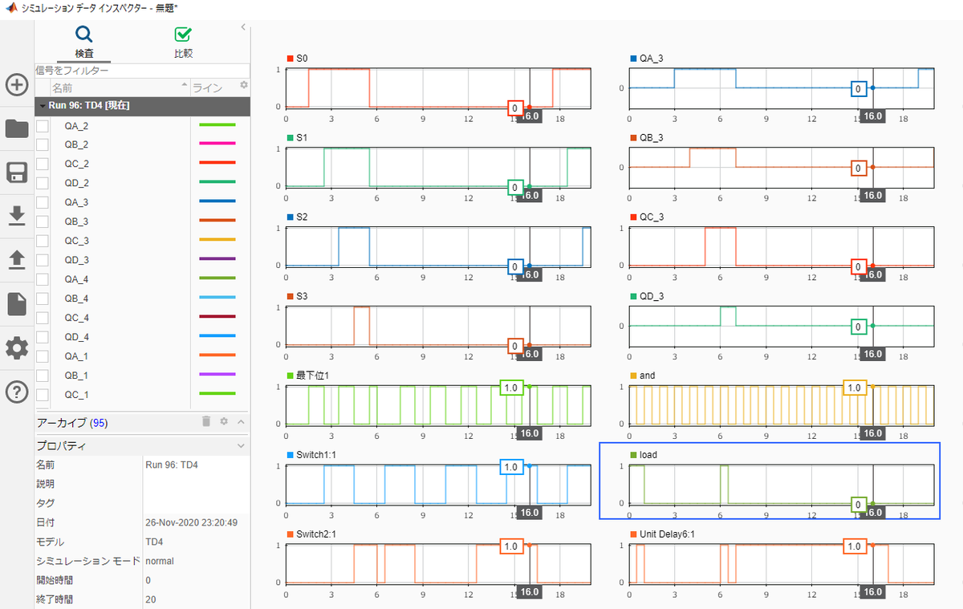The width and height of the screenshot is (963, 609).
Task: Check the QA_4 signal checkbox
Action: tap(42, 280)
